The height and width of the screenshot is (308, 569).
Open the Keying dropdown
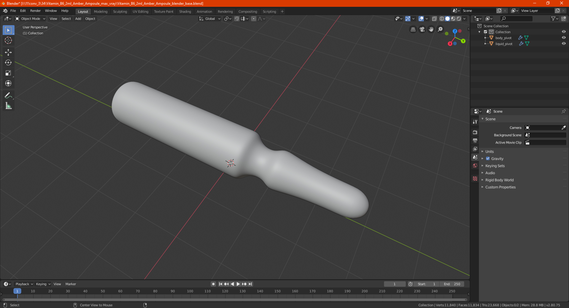click(x=43, y=284)
